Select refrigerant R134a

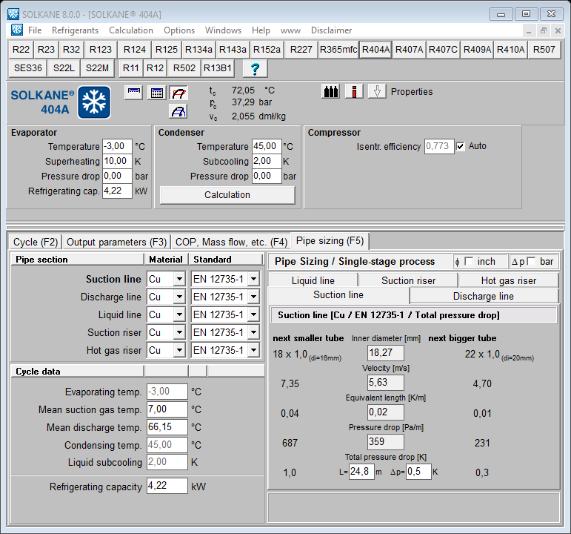198,50
